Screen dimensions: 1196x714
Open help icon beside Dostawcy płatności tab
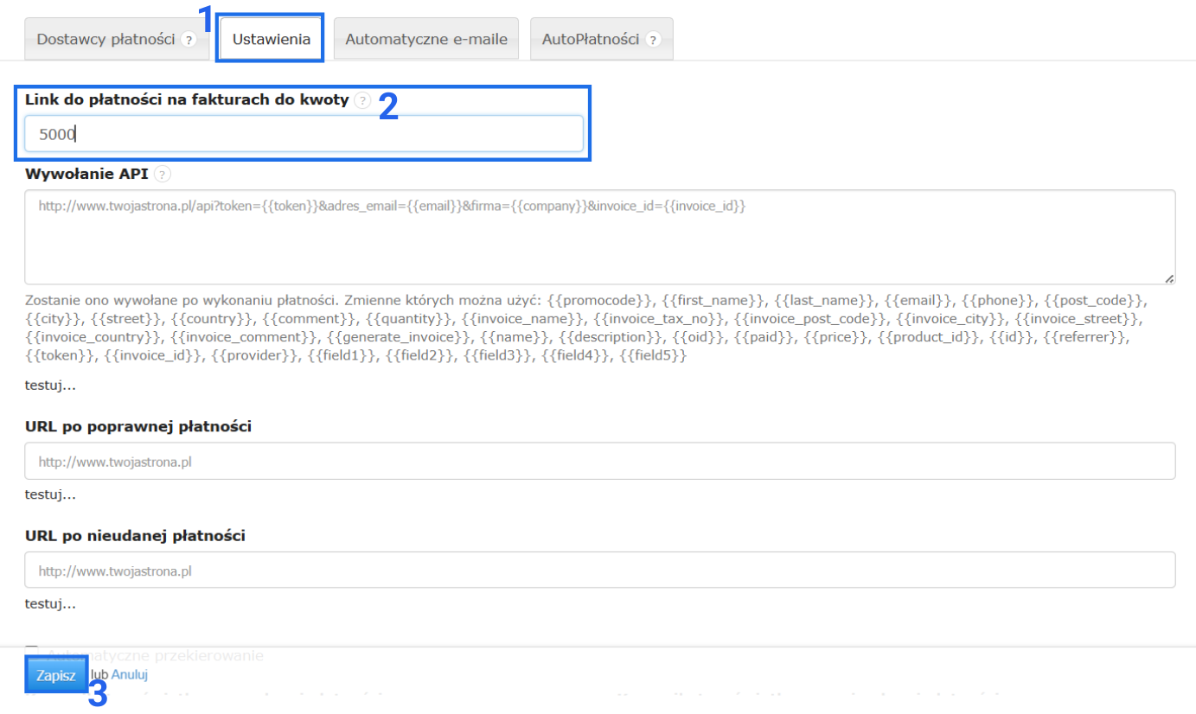click(189, 40)
